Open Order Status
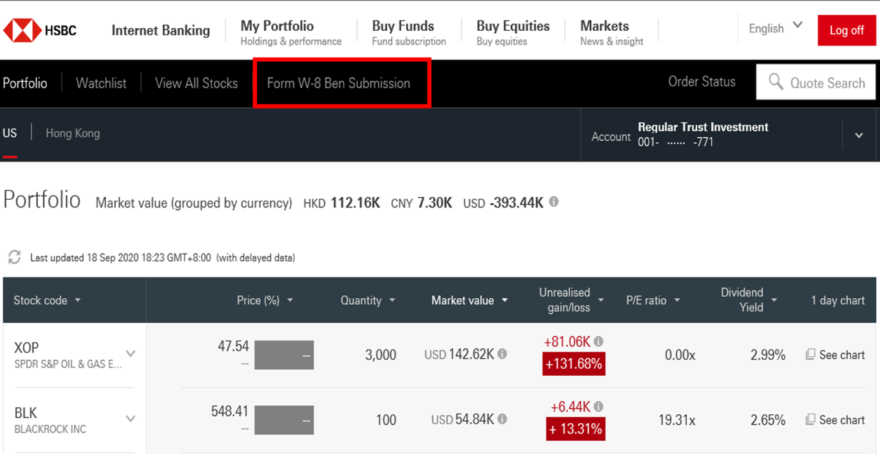The width and height of the screenshot is (880, 454). (x=702, y=82)
